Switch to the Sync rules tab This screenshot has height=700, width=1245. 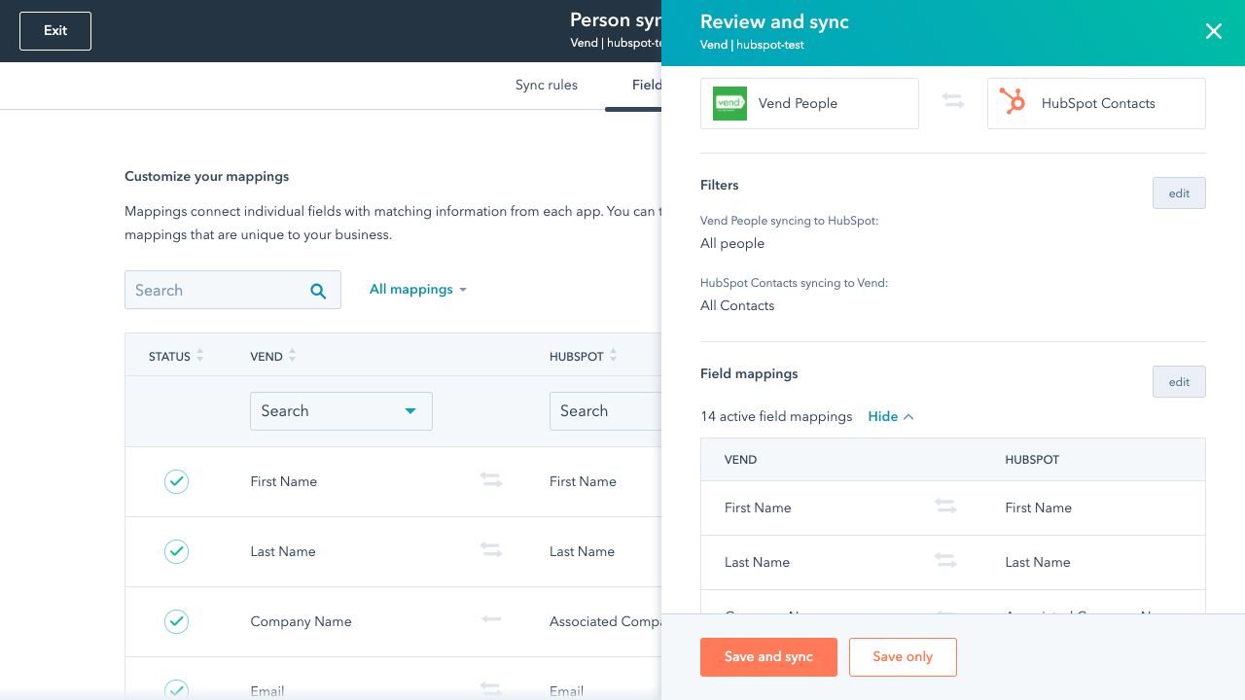click(547, 86)
